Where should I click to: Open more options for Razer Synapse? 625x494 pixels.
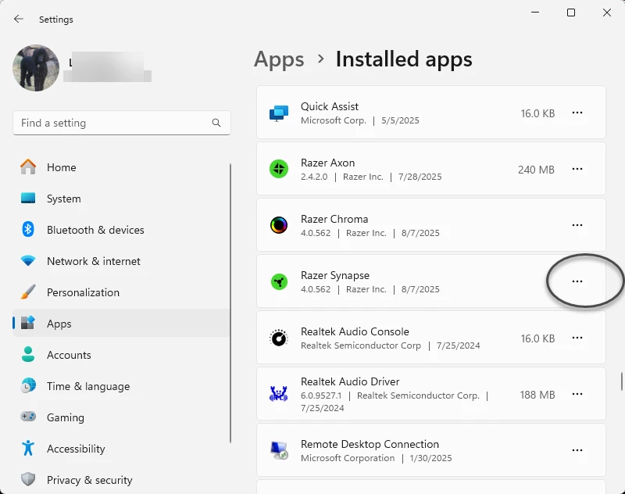pyautogui.click(x=577, y=281)
